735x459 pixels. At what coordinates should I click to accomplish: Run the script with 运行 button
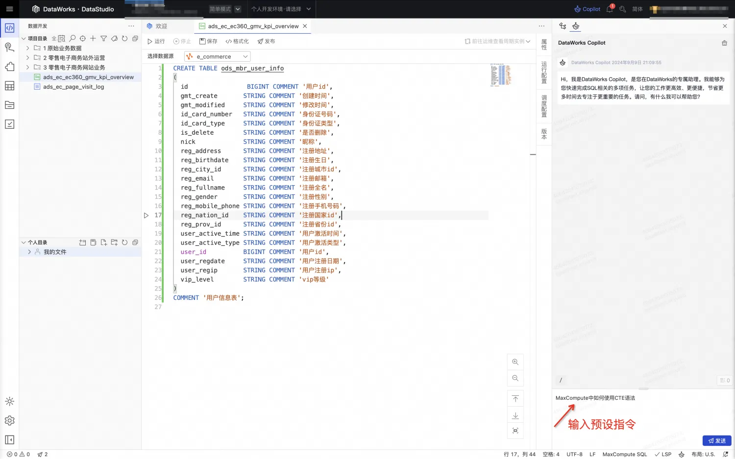click(x=156, y=41)
